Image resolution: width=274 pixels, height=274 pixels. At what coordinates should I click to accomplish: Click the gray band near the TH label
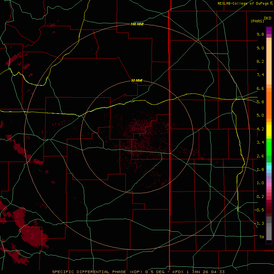click(269, 234)
